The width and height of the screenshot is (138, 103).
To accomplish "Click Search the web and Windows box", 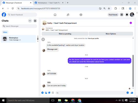I will pos(28,101).
